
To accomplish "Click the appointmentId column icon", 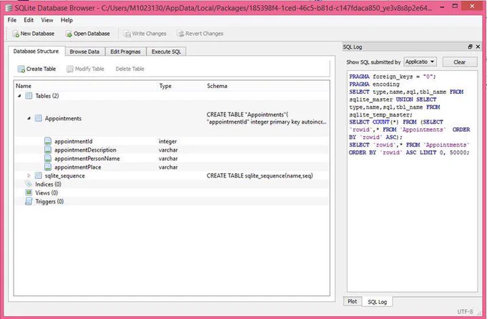I will 48,141.
